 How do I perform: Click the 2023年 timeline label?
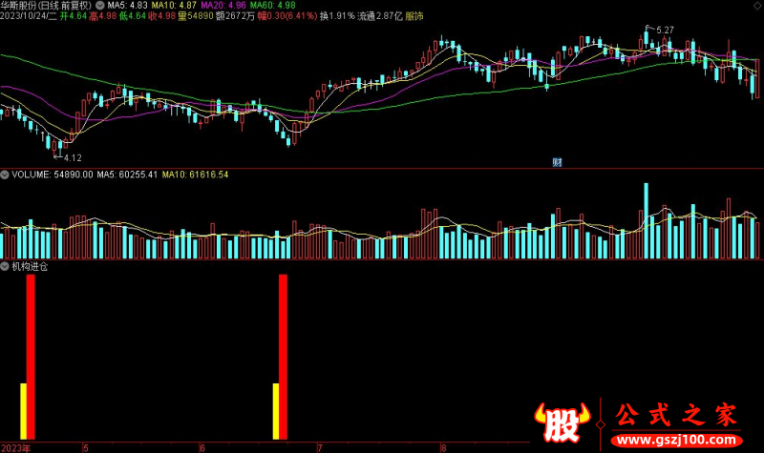(15, 448)
